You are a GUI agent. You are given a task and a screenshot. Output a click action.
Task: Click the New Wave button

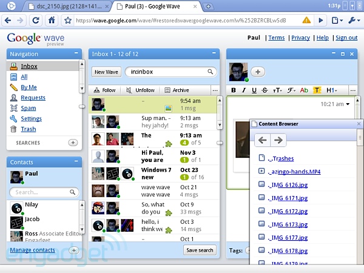pos(106,72)
